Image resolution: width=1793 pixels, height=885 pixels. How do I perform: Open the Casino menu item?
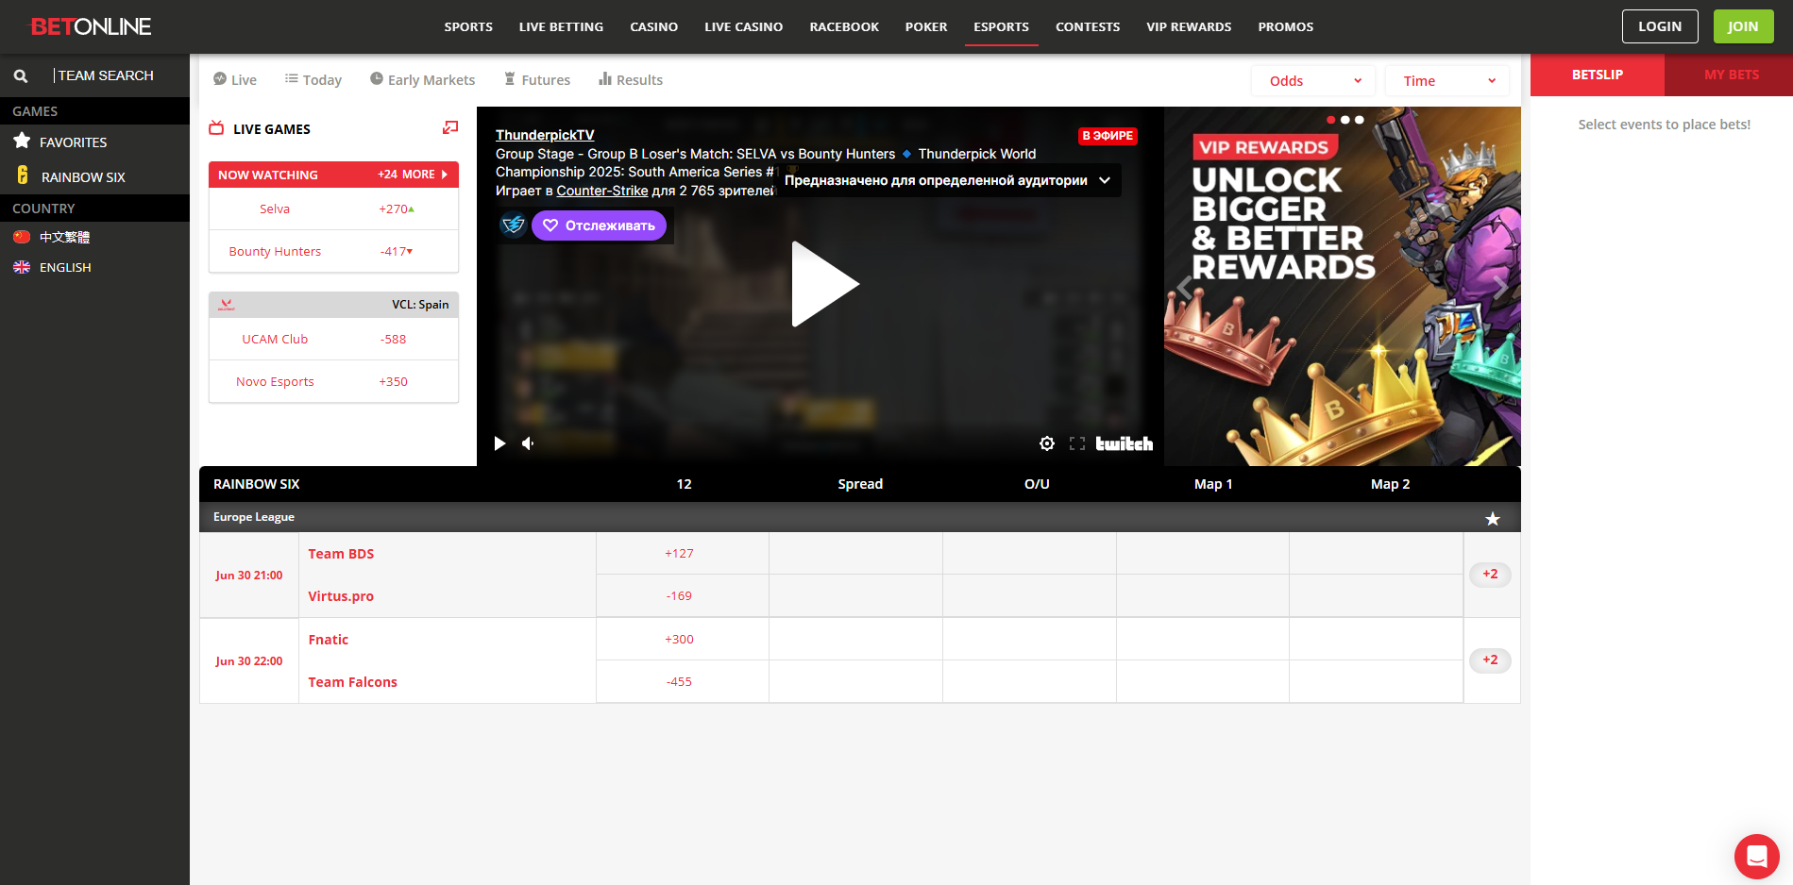point(654,26)
